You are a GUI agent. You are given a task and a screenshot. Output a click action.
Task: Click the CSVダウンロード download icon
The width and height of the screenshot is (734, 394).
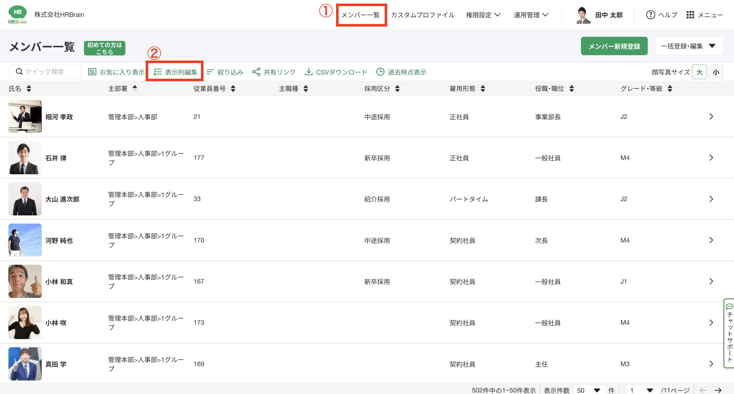[x=308, y=72]
